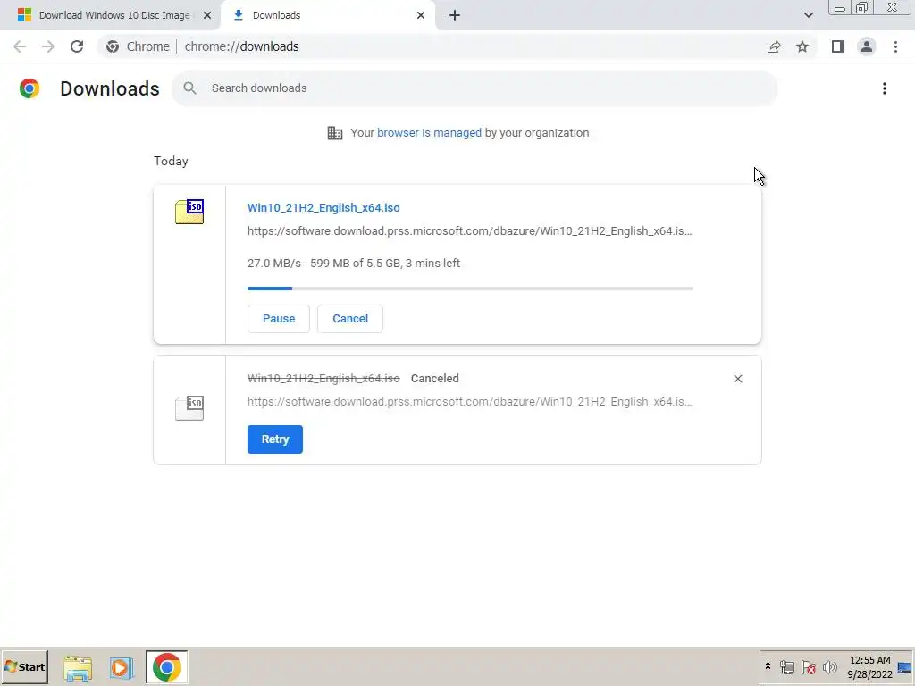The width and height of the screenshot is (915, 686).
Task: Close the Downloads tab
Action: click(421, 15)
